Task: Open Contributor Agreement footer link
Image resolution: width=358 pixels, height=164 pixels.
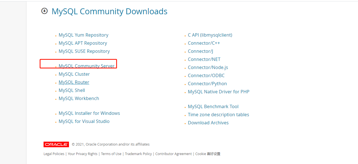Action: 174,154
